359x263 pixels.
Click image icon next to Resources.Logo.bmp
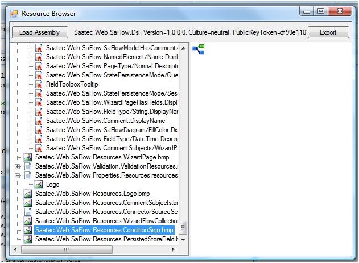[x=28, y=194]
